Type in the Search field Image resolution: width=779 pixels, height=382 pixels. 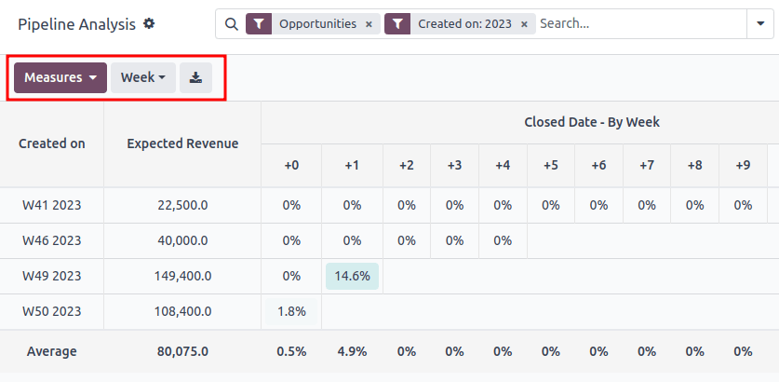point(638,24)
